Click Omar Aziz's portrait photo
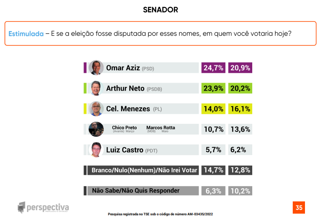This screenshot has width=321, height=217. coord(96,67)
